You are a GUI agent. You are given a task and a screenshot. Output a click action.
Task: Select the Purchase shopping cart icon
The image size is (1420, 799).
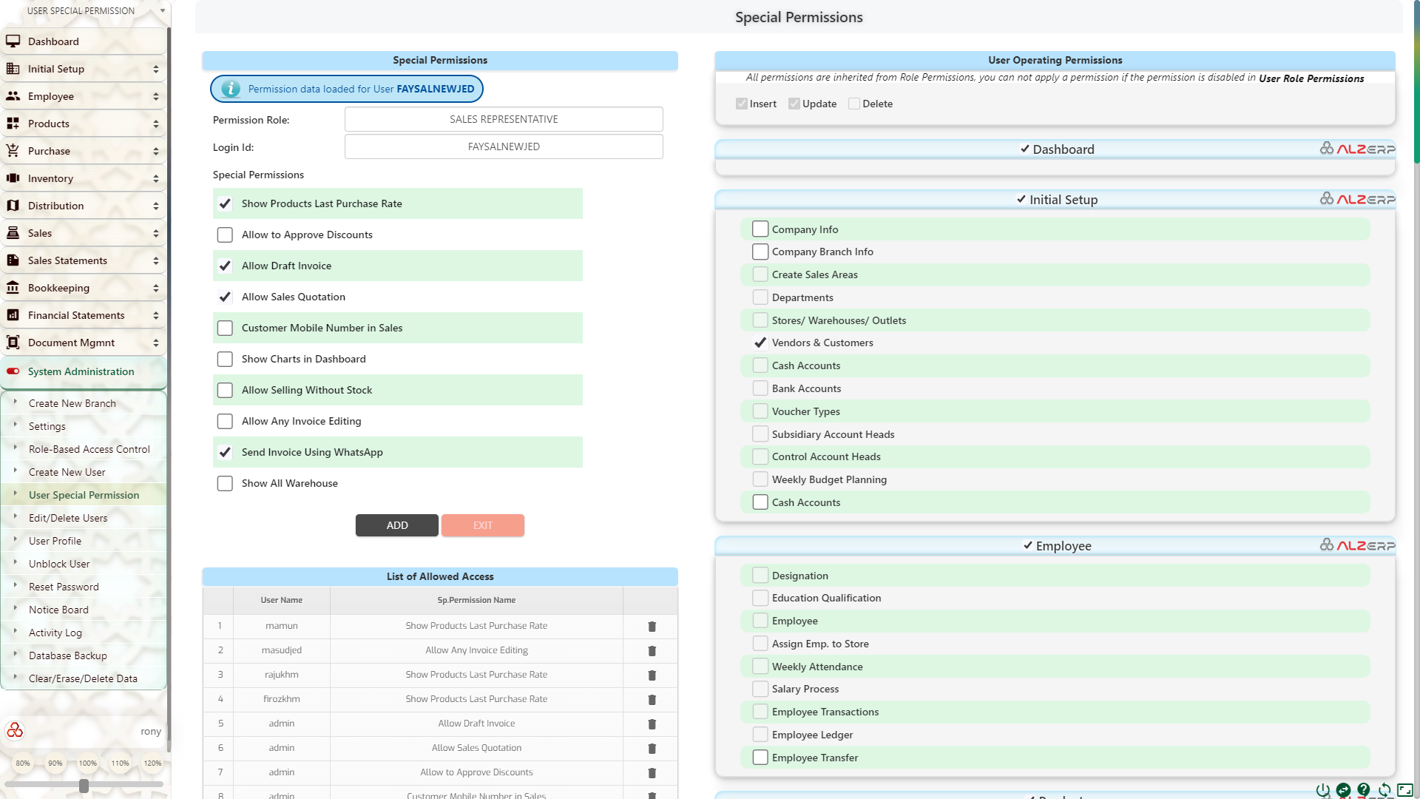pyautogui.click(x=13, y=151)
